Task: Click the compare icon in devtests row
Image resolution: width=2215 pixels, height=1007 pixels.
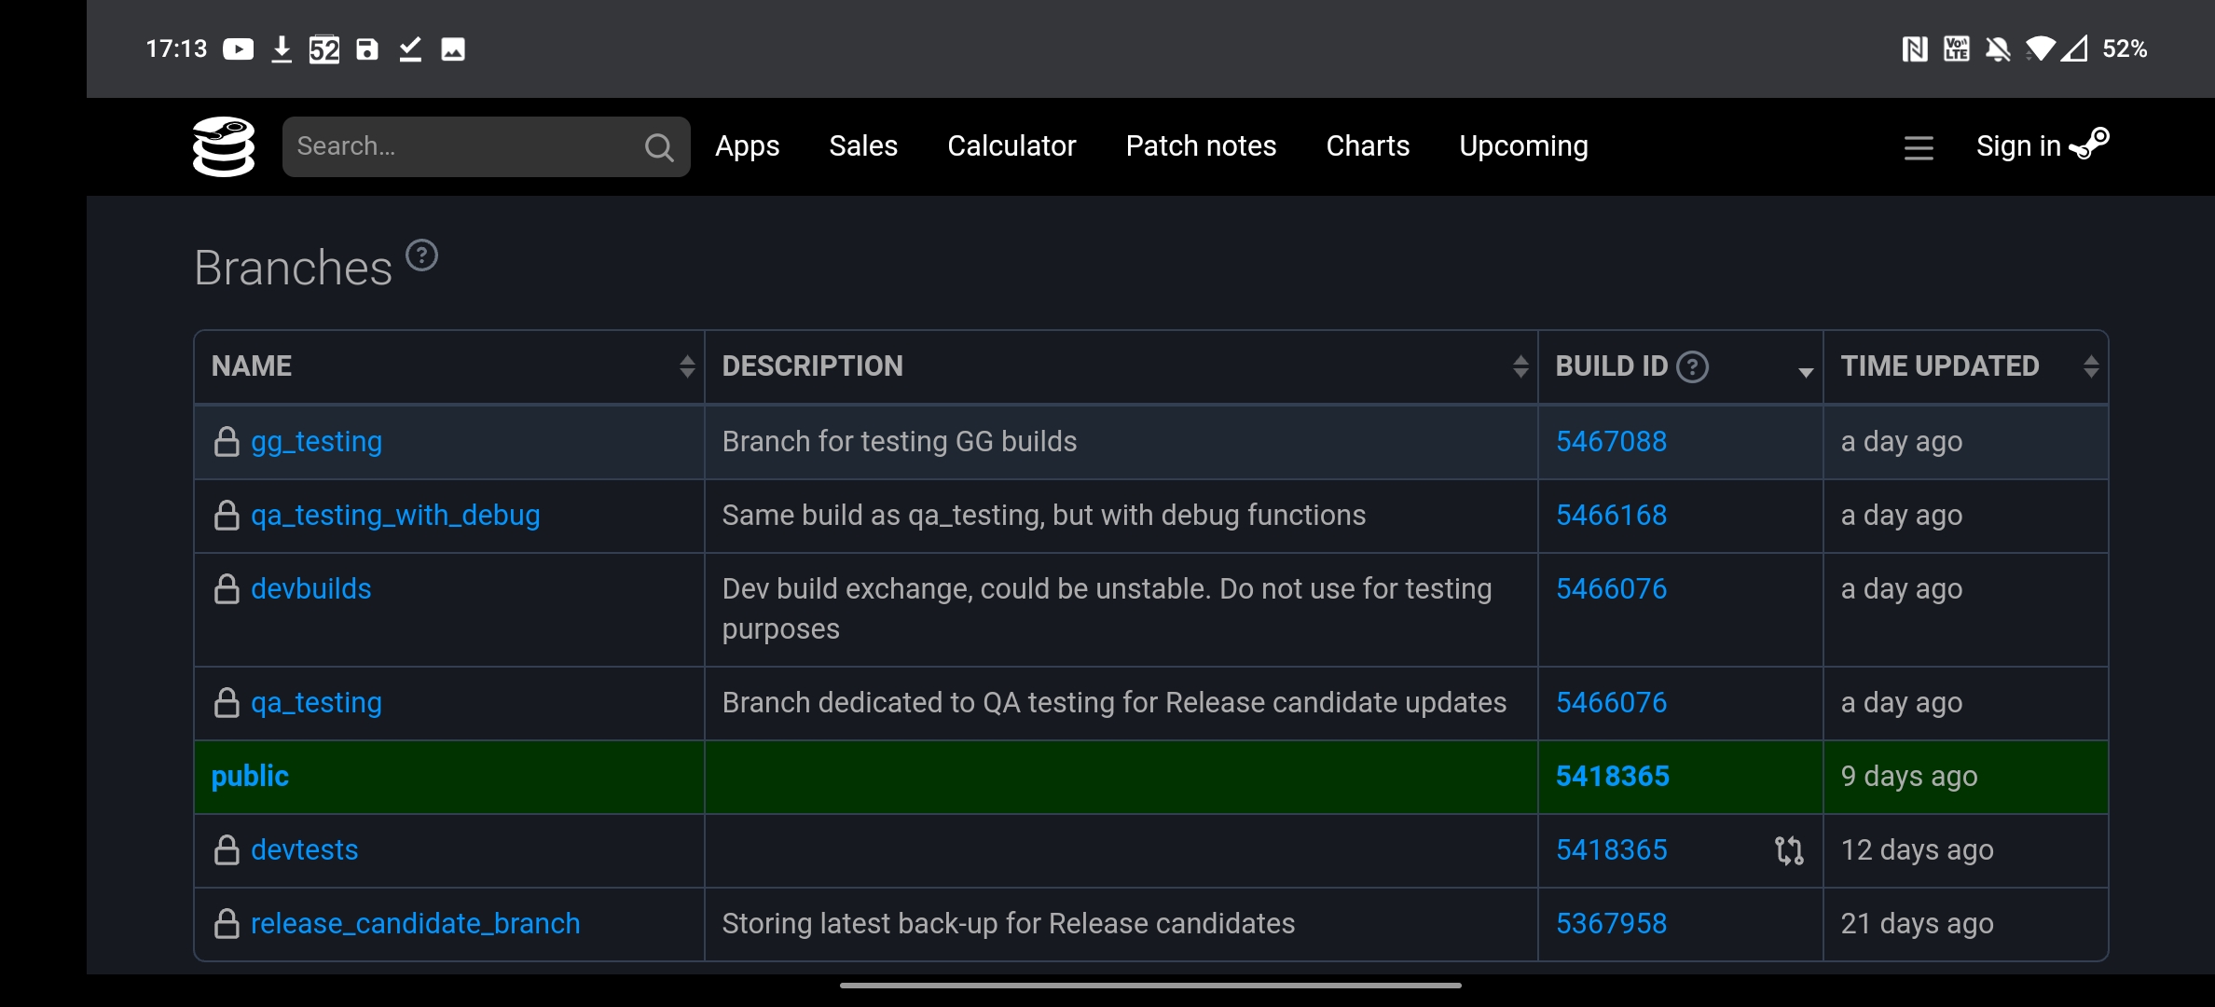Action: pyautogui.click(x=1788, y=850)
